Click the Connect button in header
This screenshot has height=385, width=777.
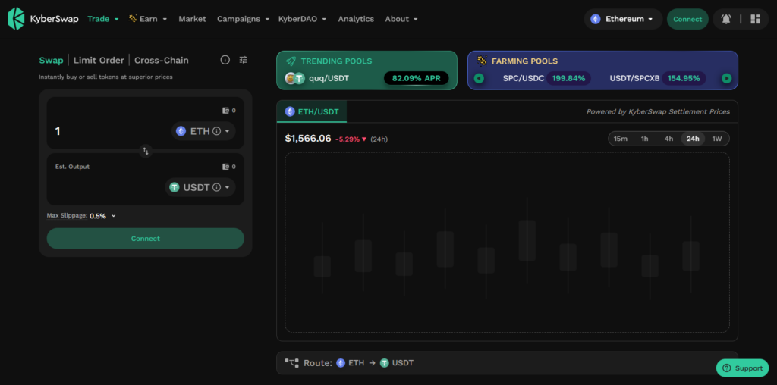pyautogui.click(x=687, y=19)
